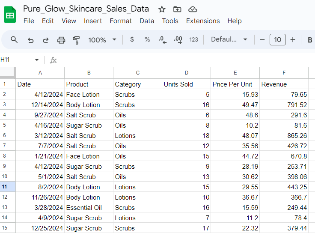Select revenue cell 670.8
The height and width of the screenshot is (233, 315).
284,156
